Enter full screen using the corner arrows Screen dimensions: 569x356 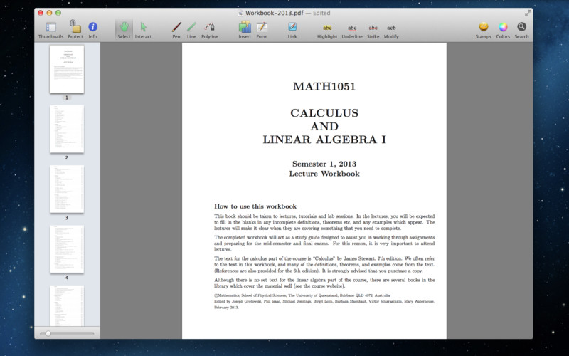(x=528, y=13)
